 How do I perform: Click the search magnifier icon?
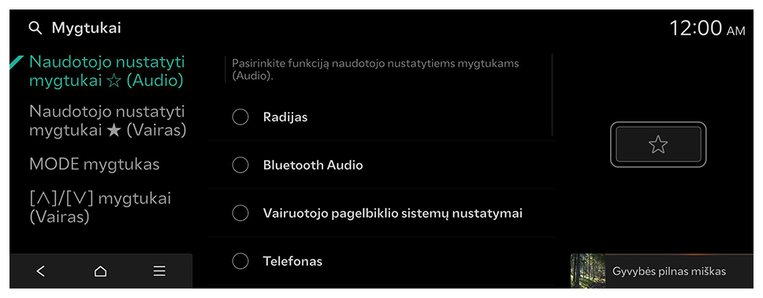tap(35, 28)
